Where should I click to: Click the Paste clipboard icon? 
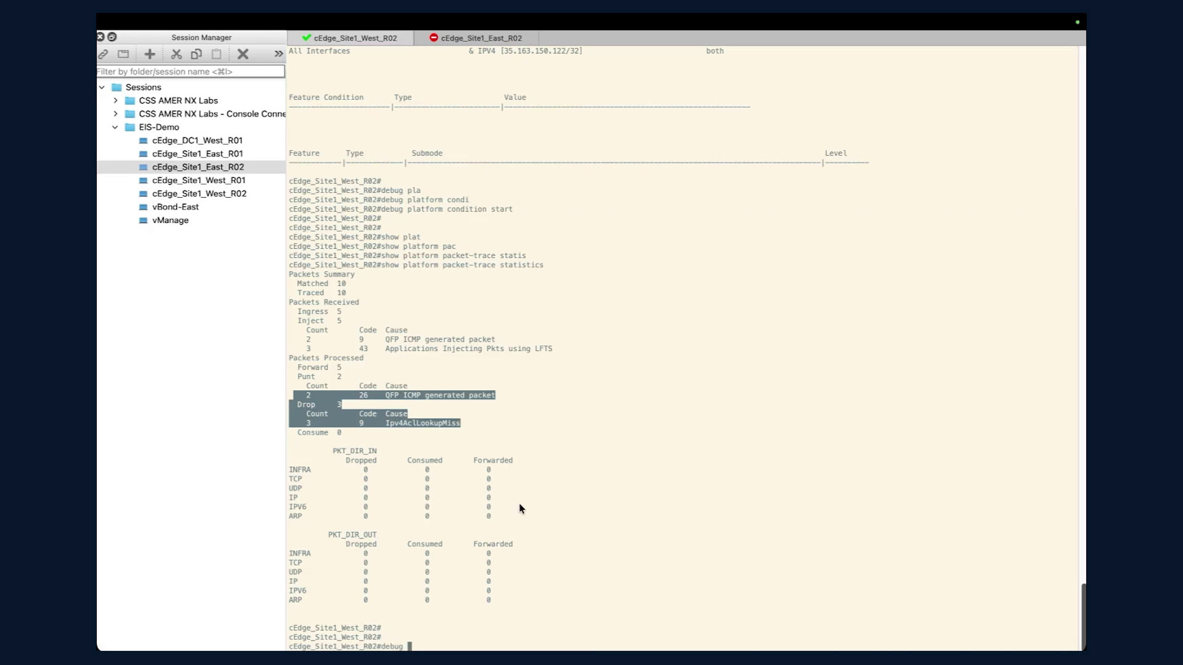tap(216, 54)
